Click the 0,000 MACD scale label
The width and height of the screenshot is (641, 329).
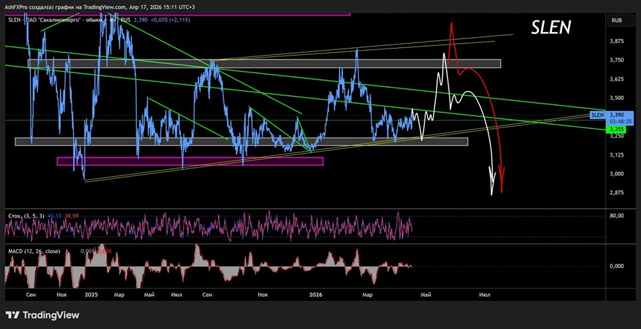click(617, 266)
